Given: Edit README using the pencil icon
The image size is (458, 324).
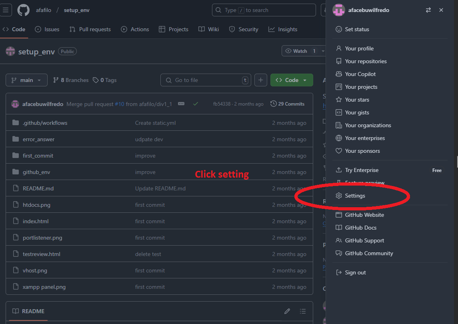Looking at the screenshot, I should coord(287,311).
